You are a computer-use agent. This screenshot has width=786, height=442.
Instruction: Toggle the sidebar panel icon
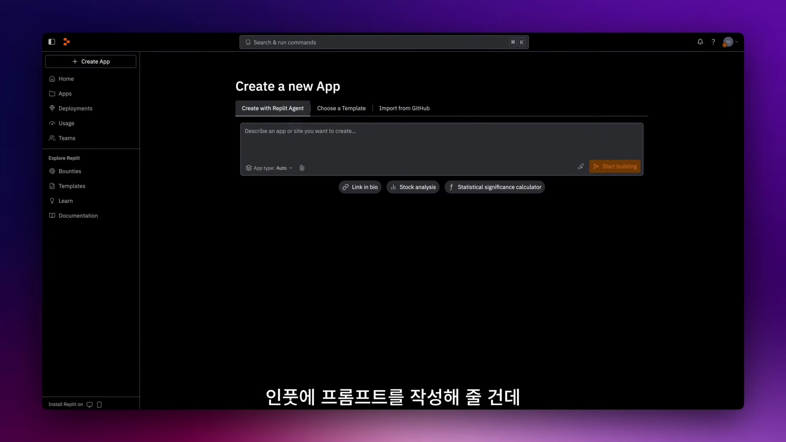pyautogui.click(x=52, y=42)
